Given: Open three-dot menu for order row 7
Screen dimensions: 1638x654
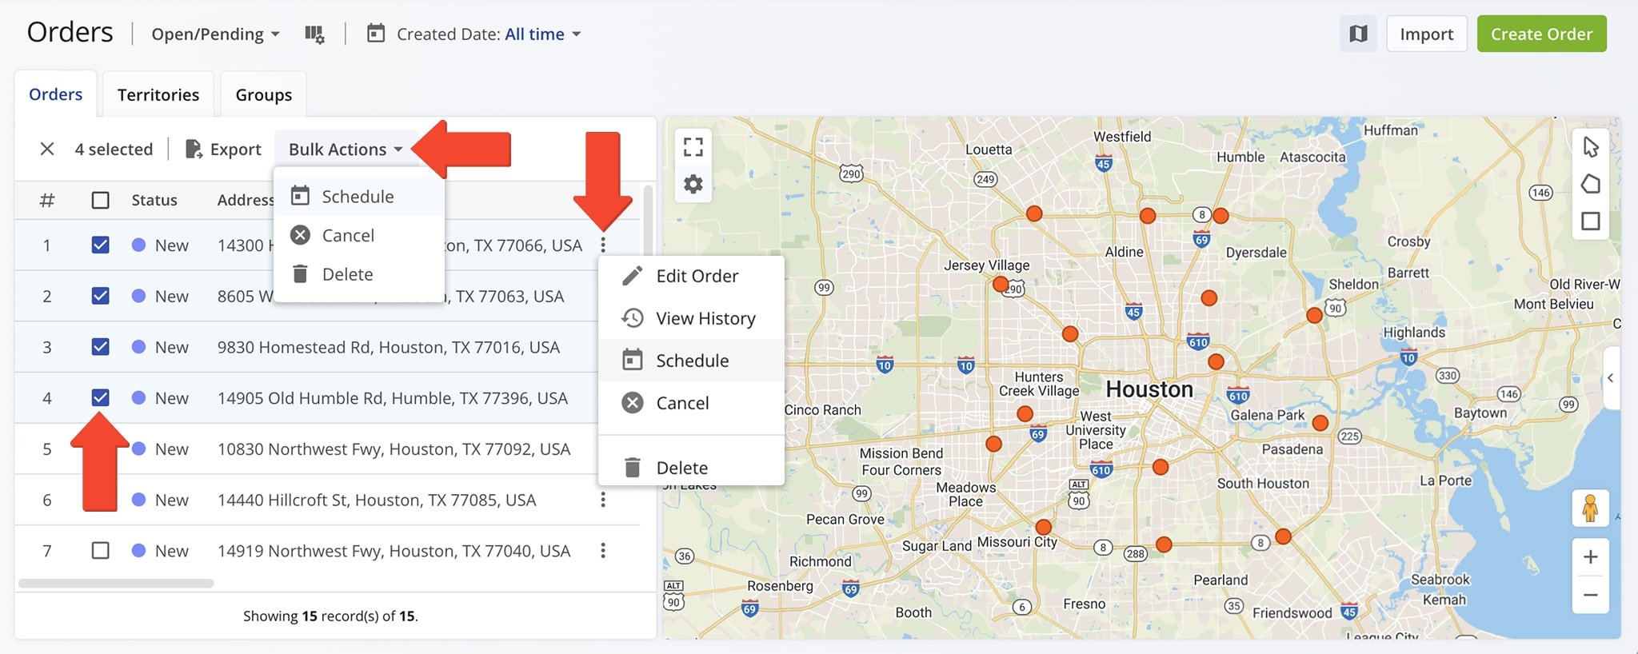Looking at the screenshot, I should [603, 550].
